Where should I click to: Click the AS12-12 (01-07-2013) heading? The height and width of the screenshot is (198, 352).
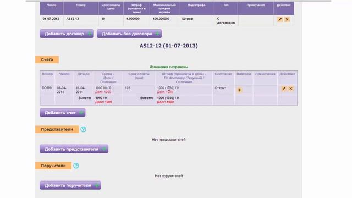pos(169,46)
